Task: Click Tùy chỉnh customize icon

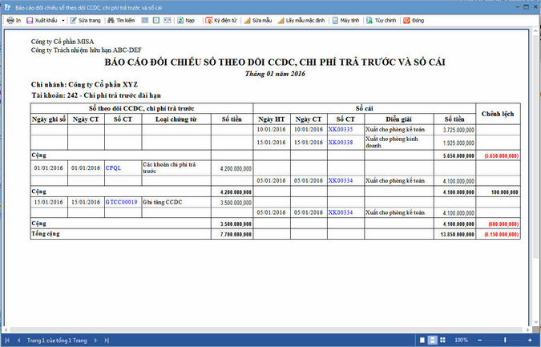Action: (369, 20)
